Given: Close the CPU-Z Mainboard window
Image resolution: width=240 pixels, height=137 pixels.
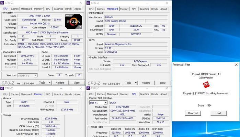Looking at the screenshot, I should pyautogui.click(x=167, y=3).
